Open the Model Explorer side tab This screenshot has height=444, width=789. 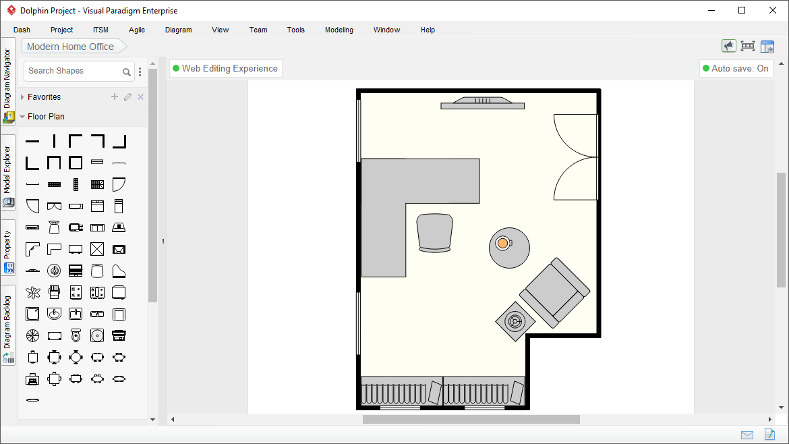click(8, 172)
